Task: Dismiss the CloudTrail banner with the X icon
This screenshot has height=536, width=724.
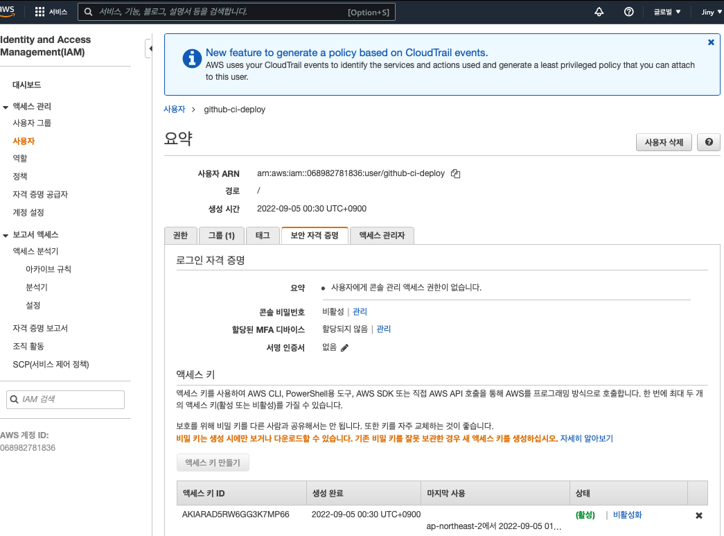Action: (711, 42)
